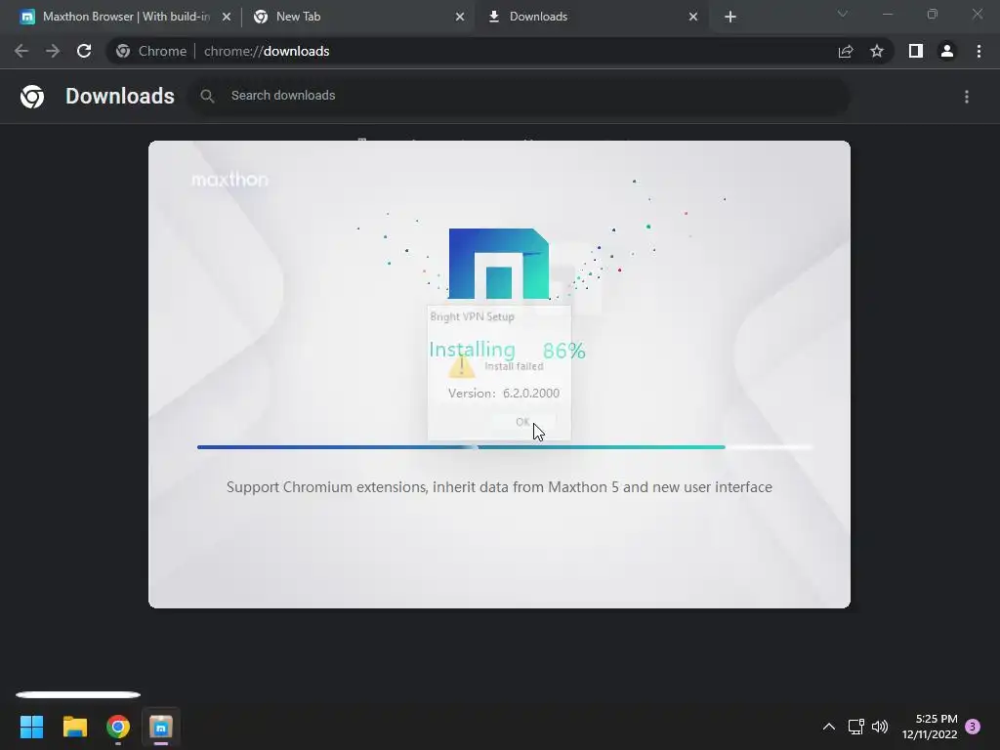
Task: Close the New Tab tab
Action: pyautogui.click(x=460, y=18)
